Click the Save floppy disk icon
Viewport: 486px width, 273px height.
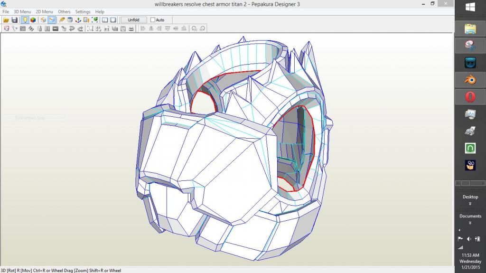(x=14, y=20)
